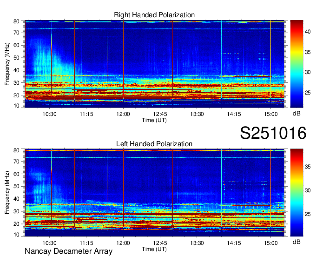Select the Time (UT) label under Left Handed plot
This screenshot has width=316, height=257.
(154, 249)
